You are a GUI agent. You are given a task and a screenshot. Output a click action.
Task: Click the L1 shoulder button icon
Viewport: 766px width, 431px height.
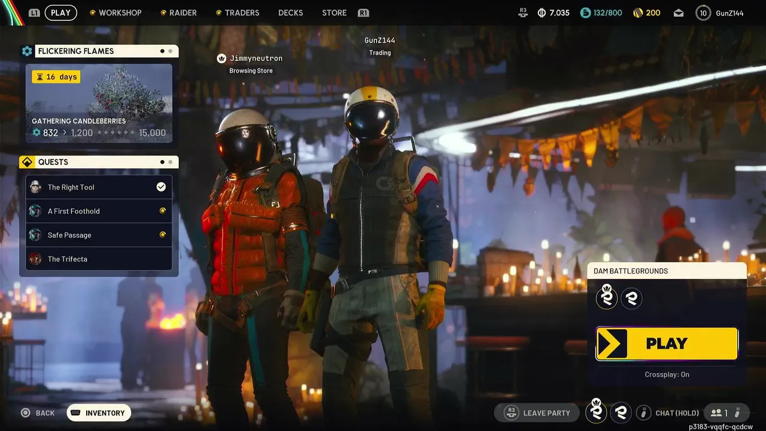[35, 13]
